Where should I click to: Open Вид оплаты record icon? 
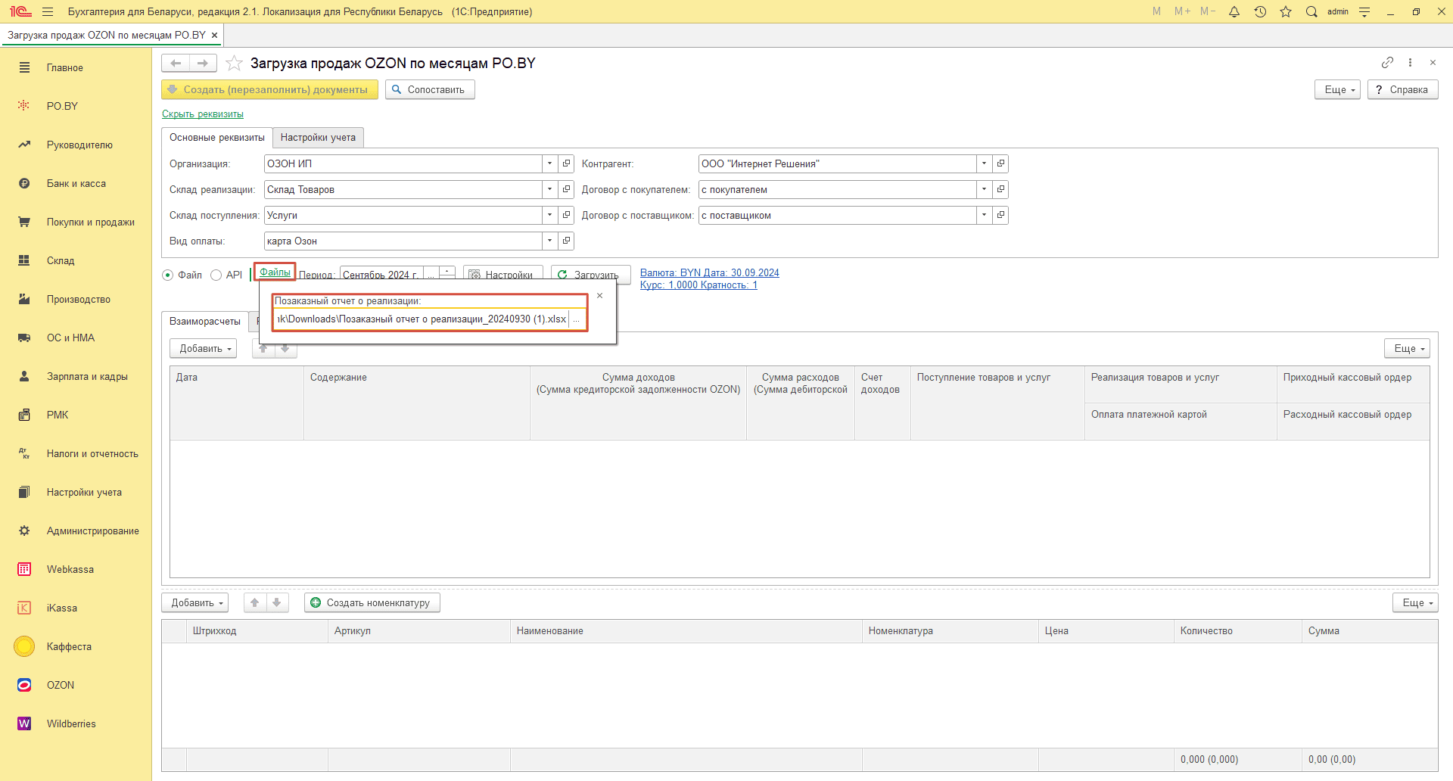pyautogui.click(x=566, y=241)
